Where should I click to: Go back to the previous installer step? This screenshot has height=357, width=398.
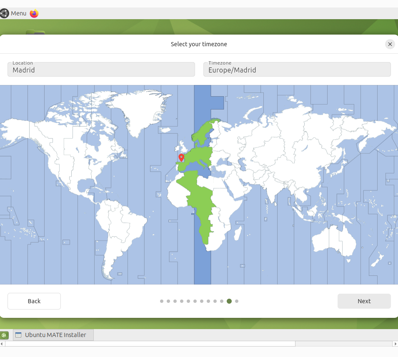point(34,301)
